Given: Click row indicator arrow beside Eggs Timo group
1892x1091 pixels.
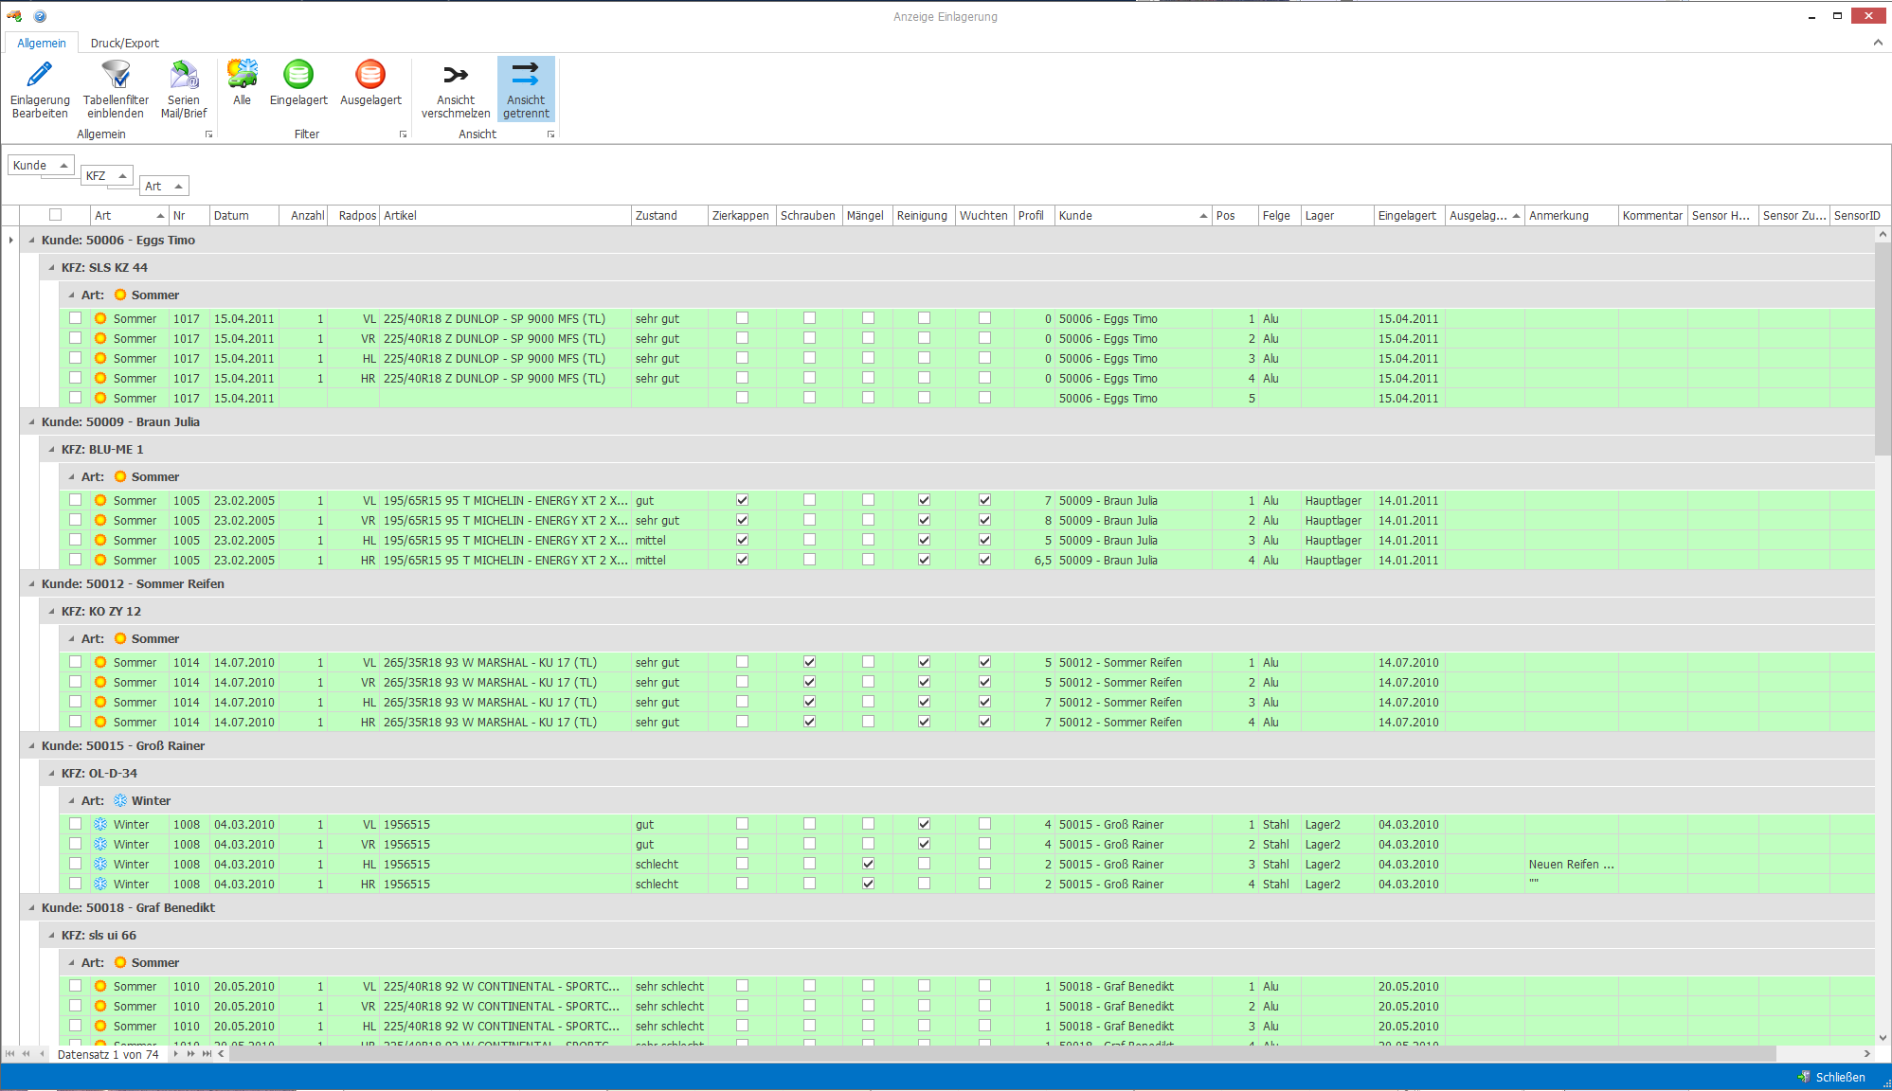Looking at the screenshot, I should 10,241.
